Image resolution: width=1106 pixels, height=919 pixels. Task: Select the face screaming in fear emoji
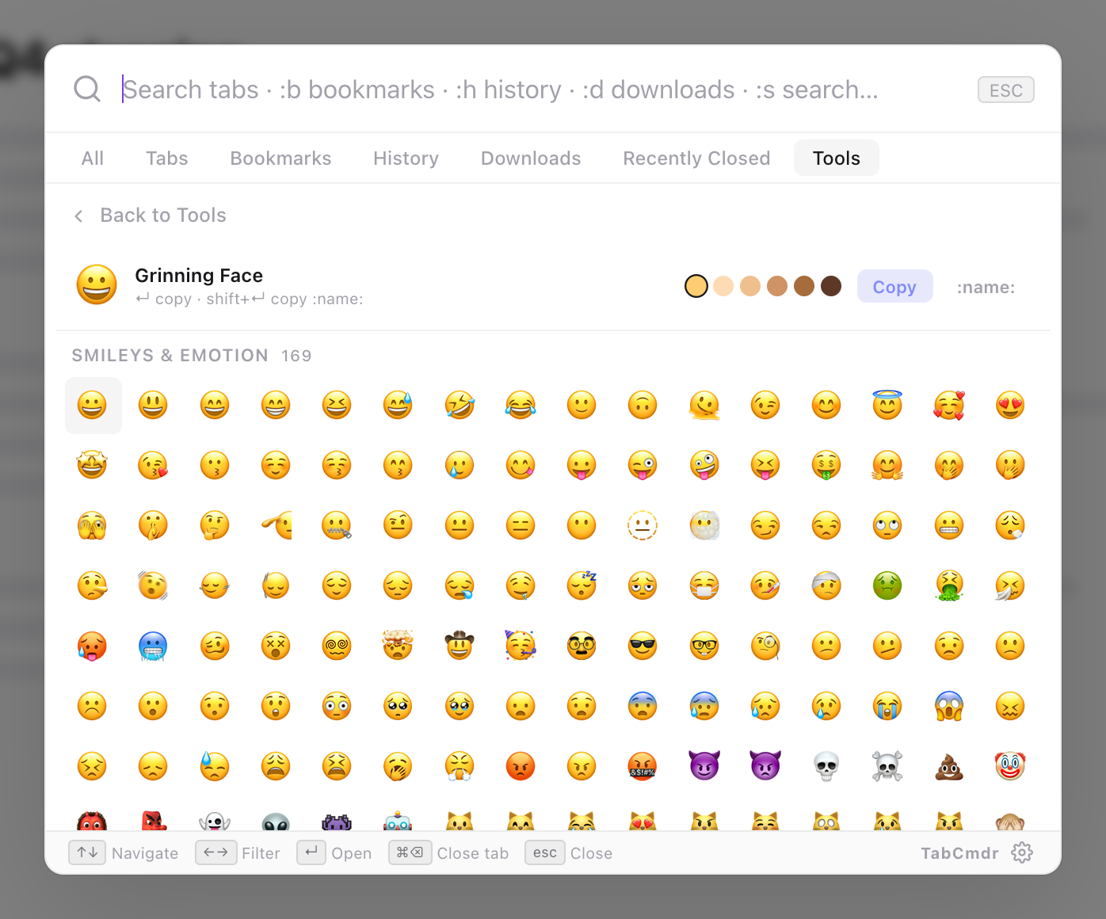[x=949, y=707]
